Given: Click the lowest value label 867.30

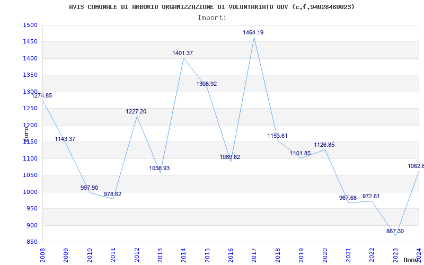Looking at the screenshot, I should 395,232.
